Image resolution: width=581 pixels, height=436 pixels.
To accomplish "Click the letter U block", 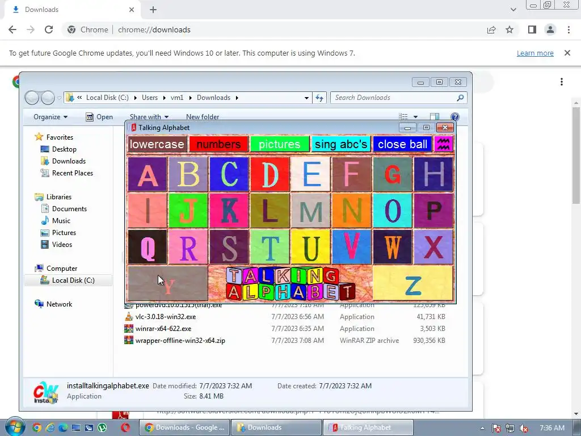I will 310,246.
